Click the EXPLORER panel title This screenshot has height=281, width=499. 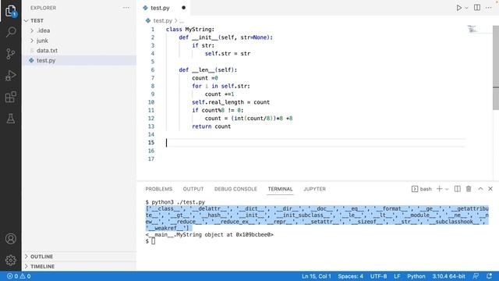(x=44, y=8)
